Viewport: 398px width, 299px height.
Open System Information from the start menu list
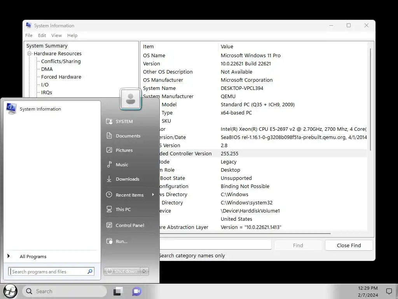click(52, 109)
